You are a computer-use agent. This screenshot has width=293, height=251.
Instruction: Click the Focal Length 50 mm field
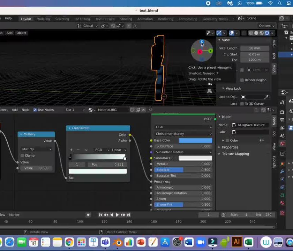(255, 48)
